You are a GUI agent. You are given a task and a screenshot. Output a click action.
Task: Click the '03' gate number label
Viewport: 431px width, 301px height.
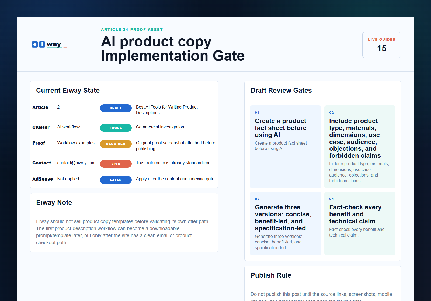point(257,199)
